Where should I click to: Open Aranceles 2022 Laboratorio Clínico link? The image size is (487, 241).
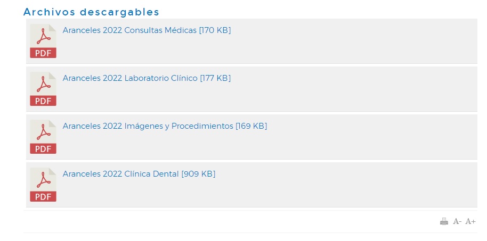(147, 78)
